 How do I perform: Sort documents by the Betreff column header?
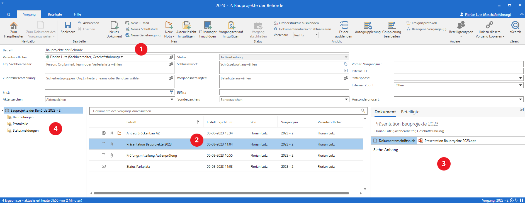132,122
